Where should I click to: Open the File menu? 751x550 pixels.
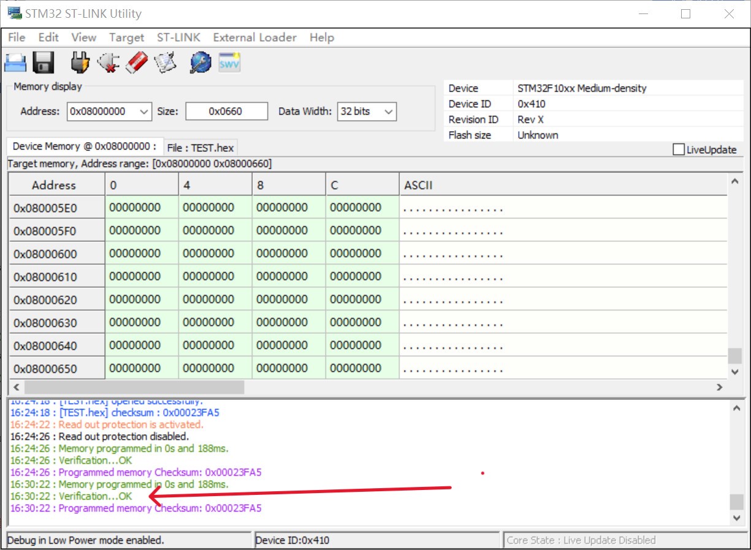pos(17,37)
